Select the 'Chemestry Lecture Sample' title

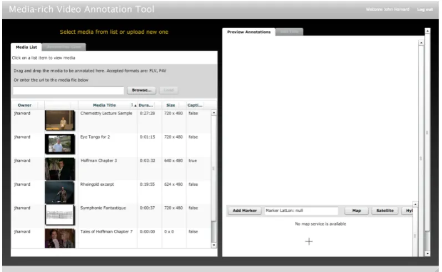[x=106, y=113]
